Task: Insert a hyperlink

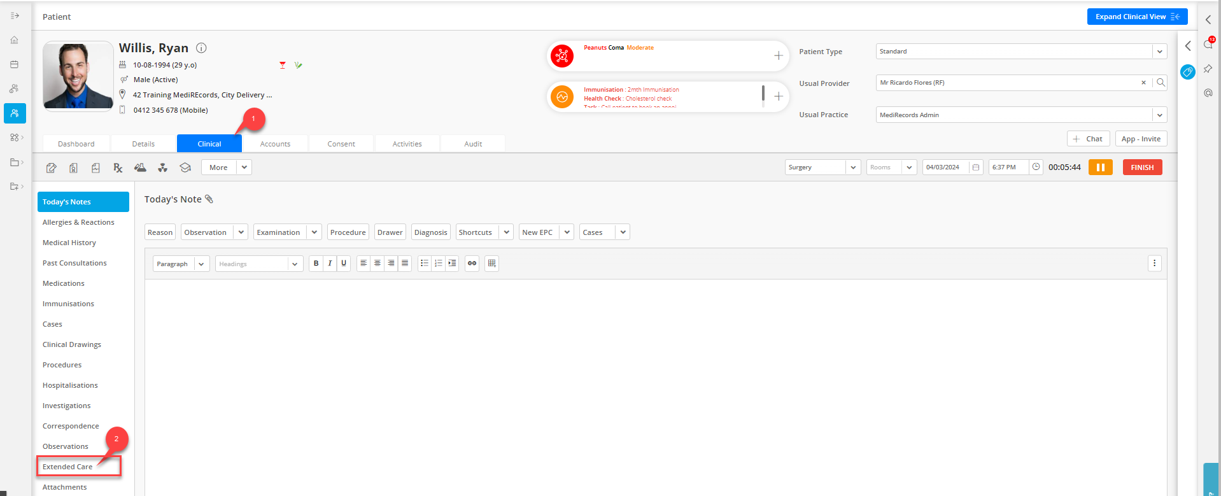Action: 472,264
